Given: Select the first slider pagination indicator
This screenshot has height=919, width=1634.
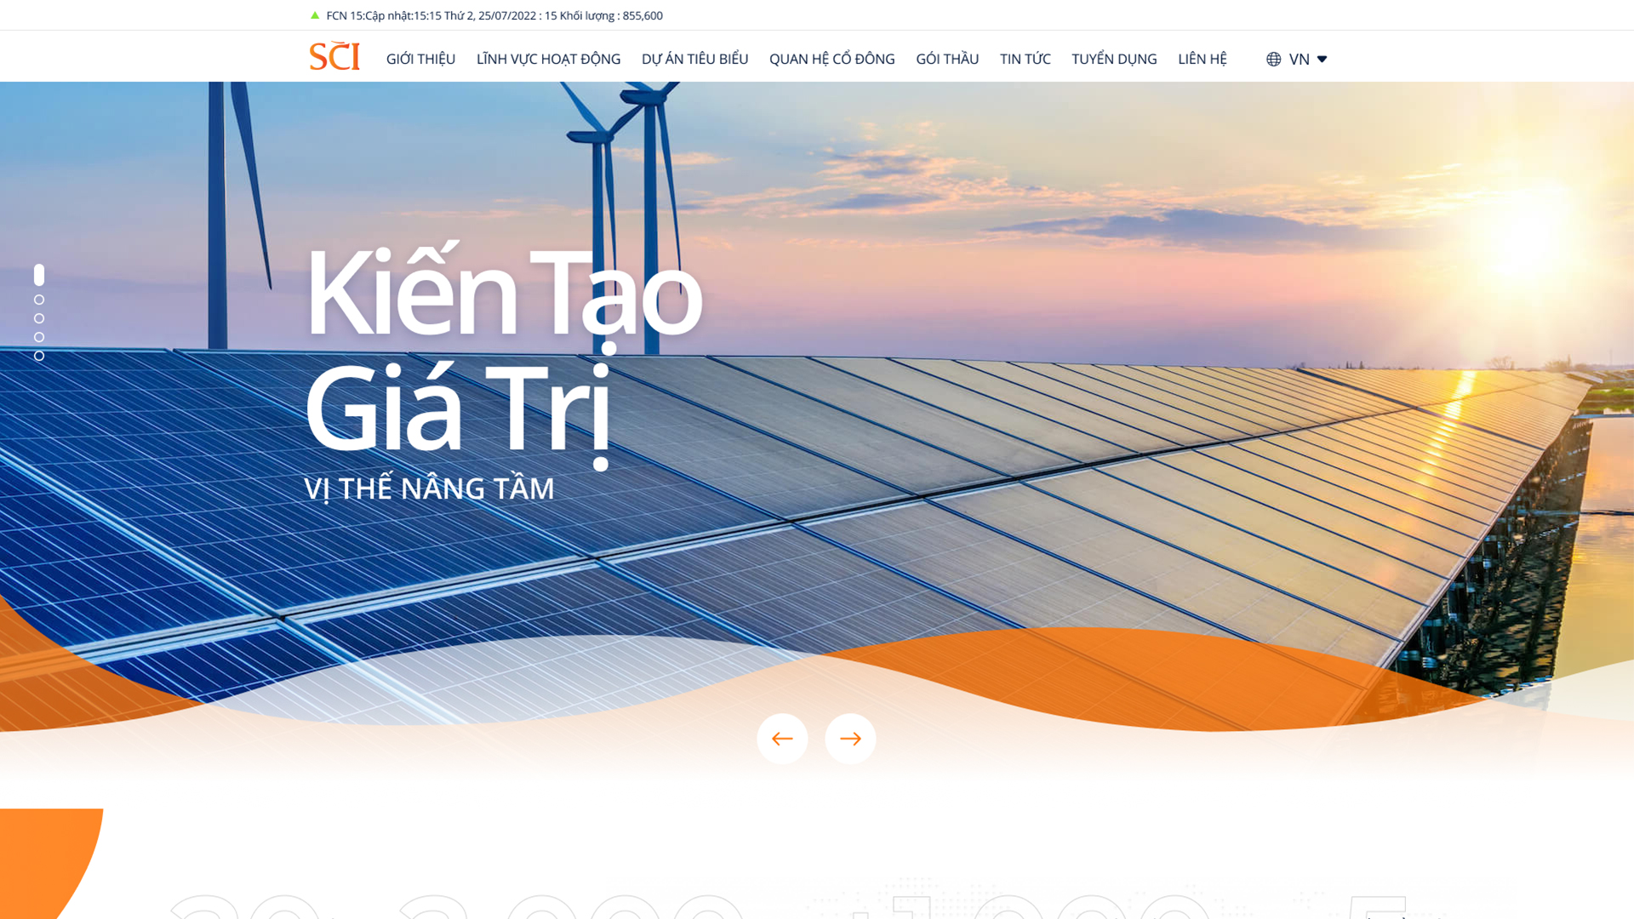Looking at the screenshot, I should click(39, 275).
